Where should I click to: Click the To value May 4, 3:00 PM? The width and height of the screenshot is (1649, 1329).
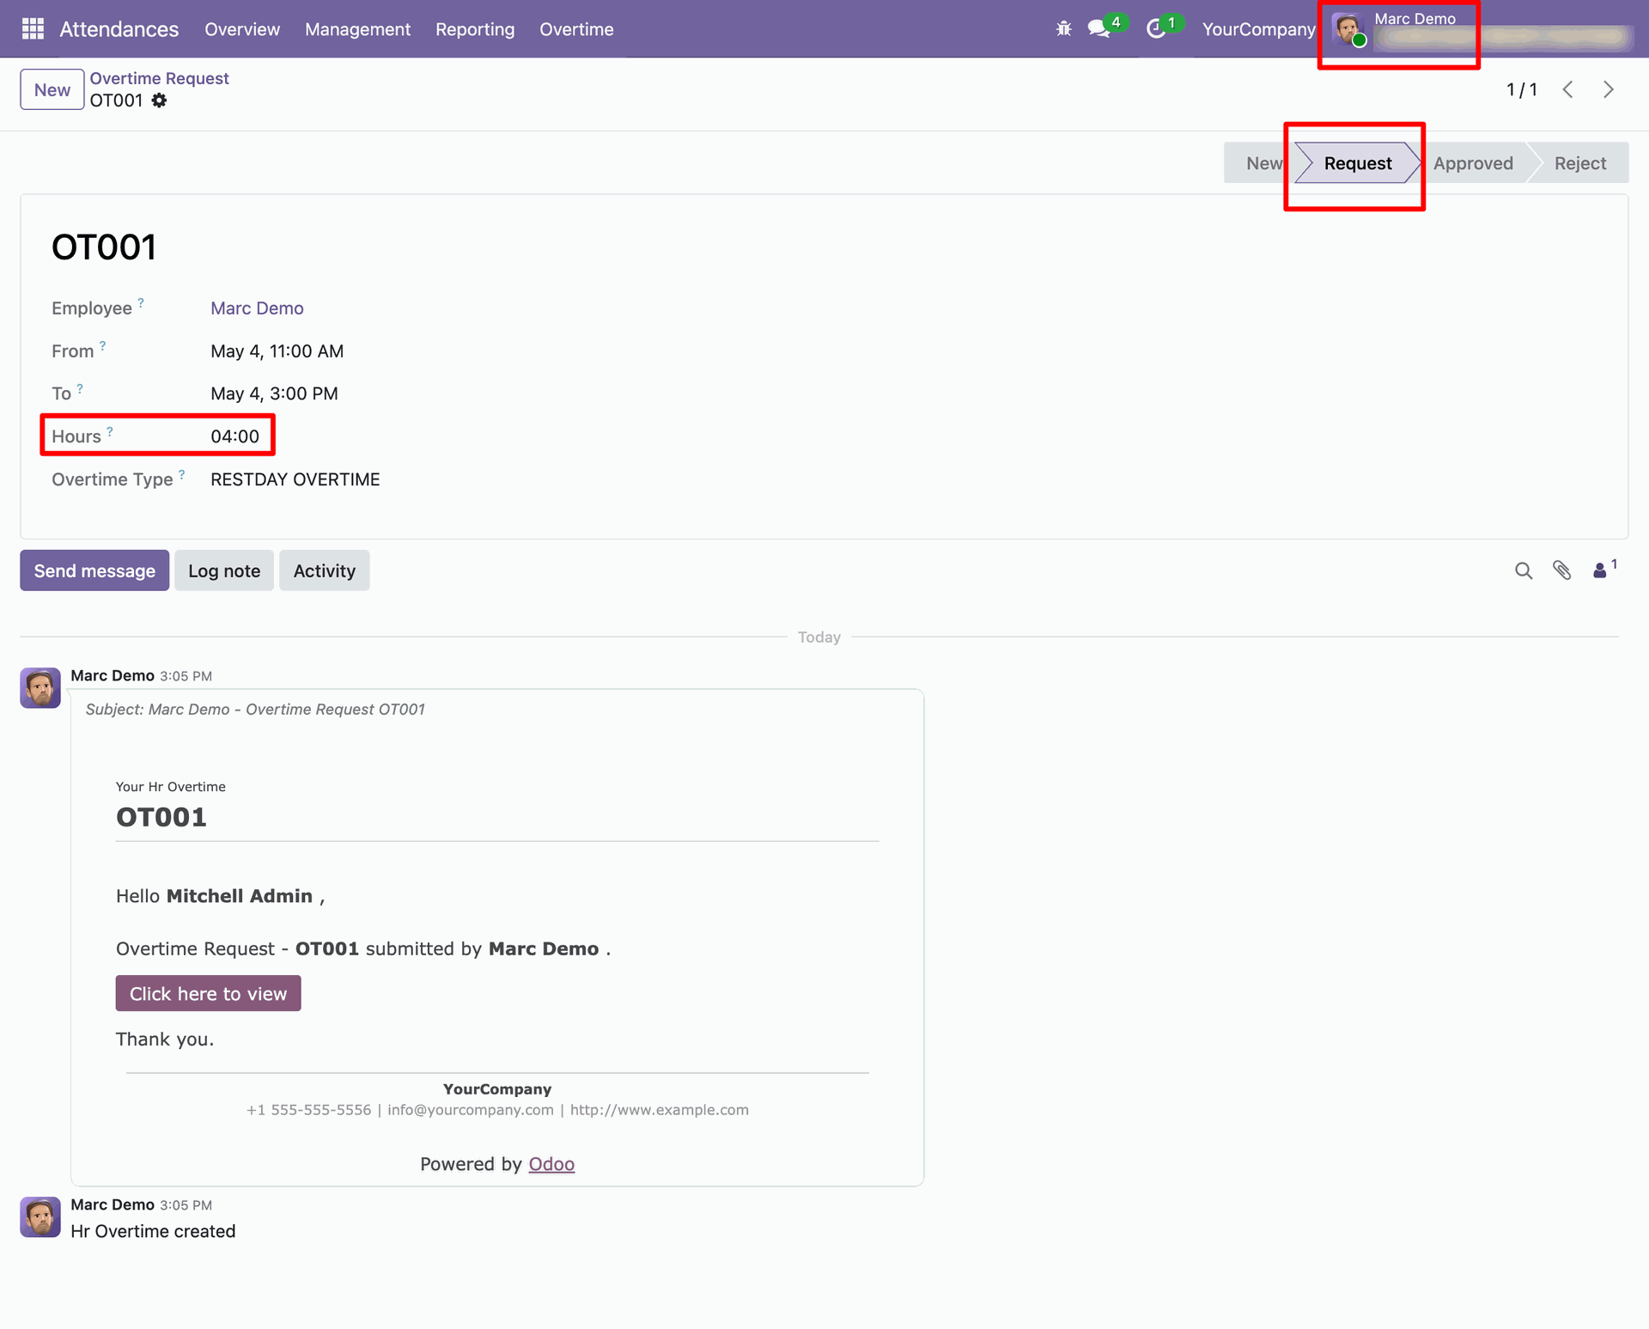[x=275, y=393]
